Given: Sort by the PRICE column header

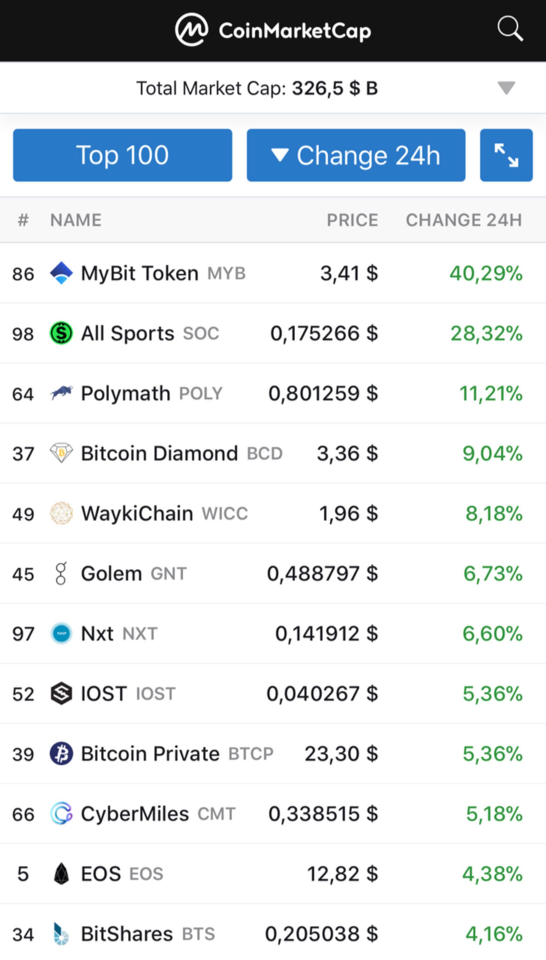Looking at the screenshot, I should pos(352,220).
